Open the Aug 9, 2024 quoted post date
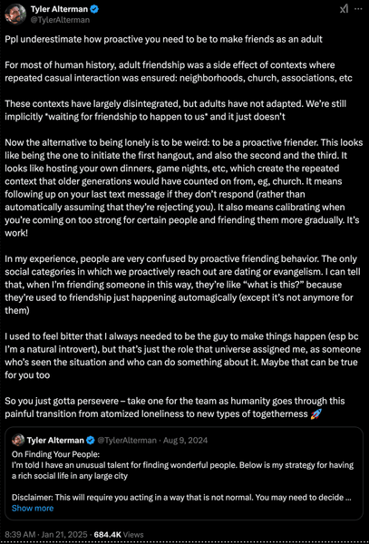Viewport: 369px width, 544px height. coord(186,441)
